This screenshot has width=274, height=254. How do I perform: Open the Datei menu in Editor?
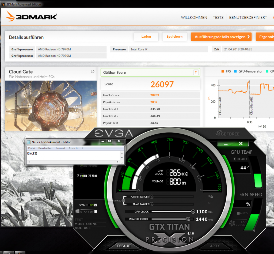click(x=32, y=148)
